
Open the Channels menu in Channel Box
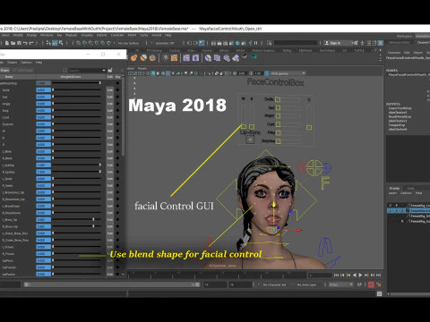[x=394, y=53]
